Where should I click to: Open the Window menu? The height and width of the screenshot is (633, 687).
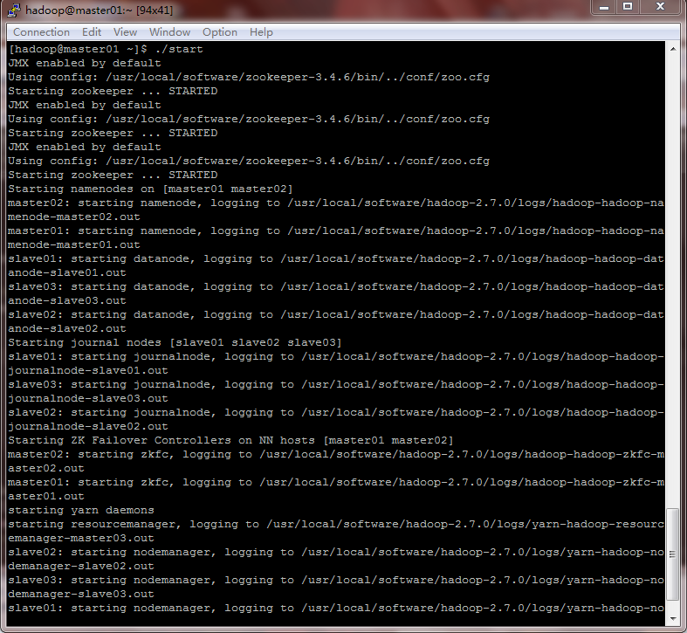[x=169, y=32]
